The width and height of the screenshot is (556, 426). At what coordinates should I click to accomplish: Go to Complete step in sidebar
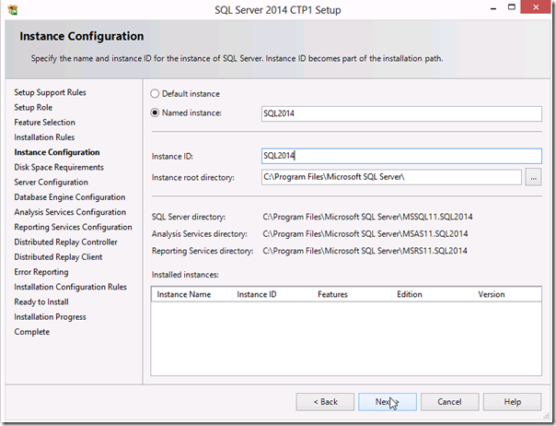pos(32,332)
